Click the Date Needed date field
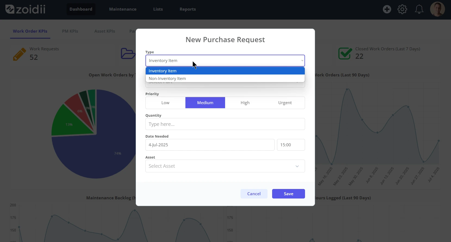The width and height of the screenshot is (451, 242). [x=210, y=145]
